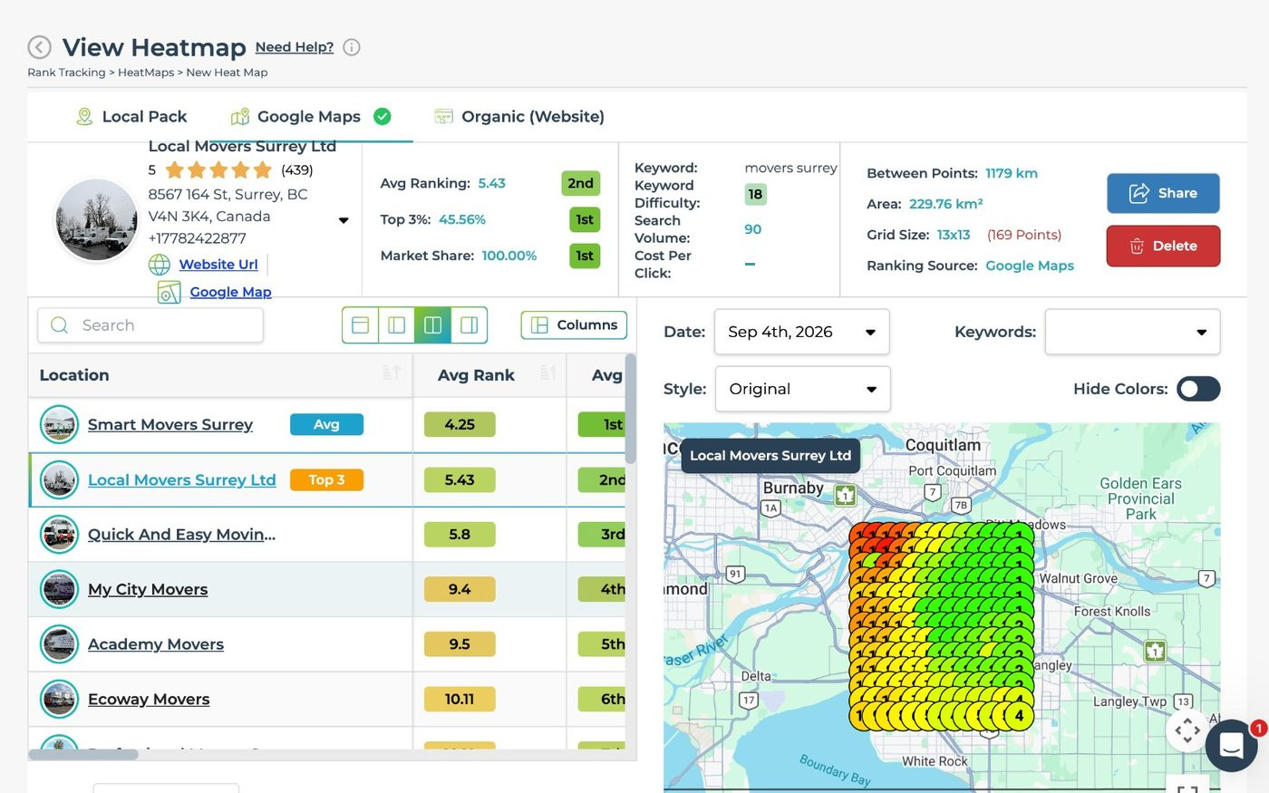Viewport: 1269px width, 793px height.
Task: Select the fourth layout icon
Action: 469,324
